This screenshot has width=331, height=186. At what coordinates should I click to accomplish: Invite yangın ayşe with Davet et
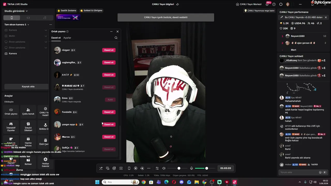(x=109, y=125)
